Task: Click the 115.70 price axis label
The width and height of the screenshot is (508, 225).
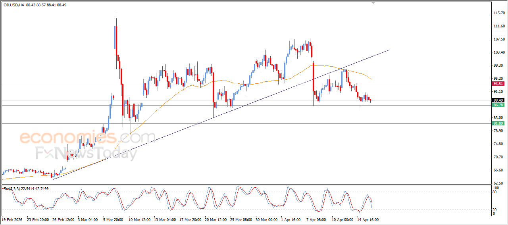Action: point(499,13)
